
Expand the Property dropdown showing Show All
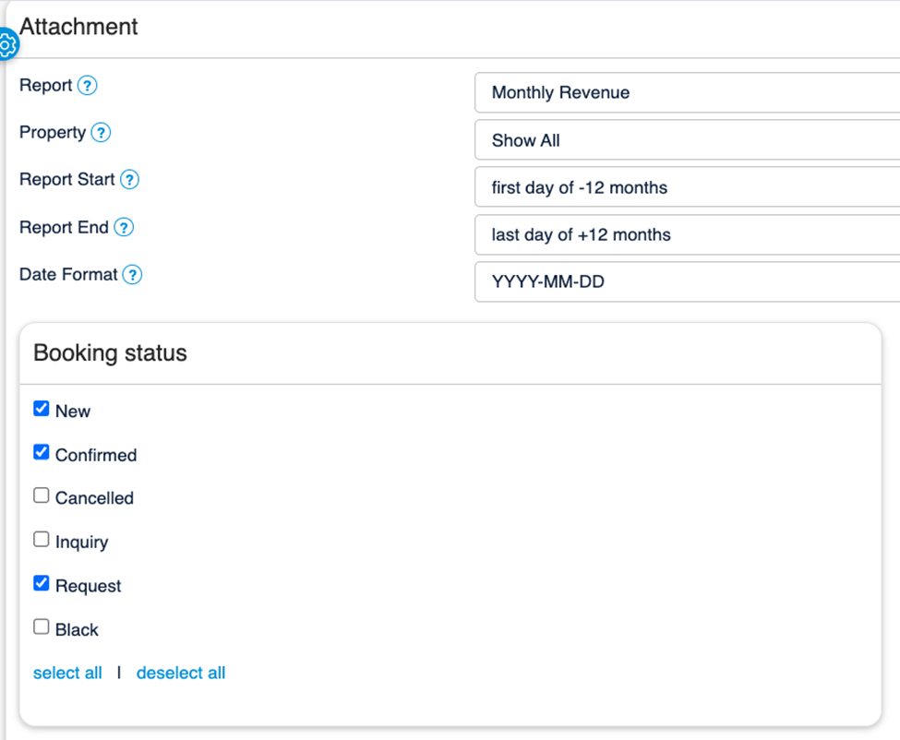[687, 140]
